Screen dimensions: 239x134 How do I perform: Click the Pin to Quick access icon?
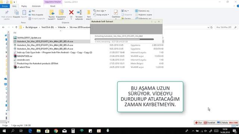pyautogui.click(x=7, y=12)
